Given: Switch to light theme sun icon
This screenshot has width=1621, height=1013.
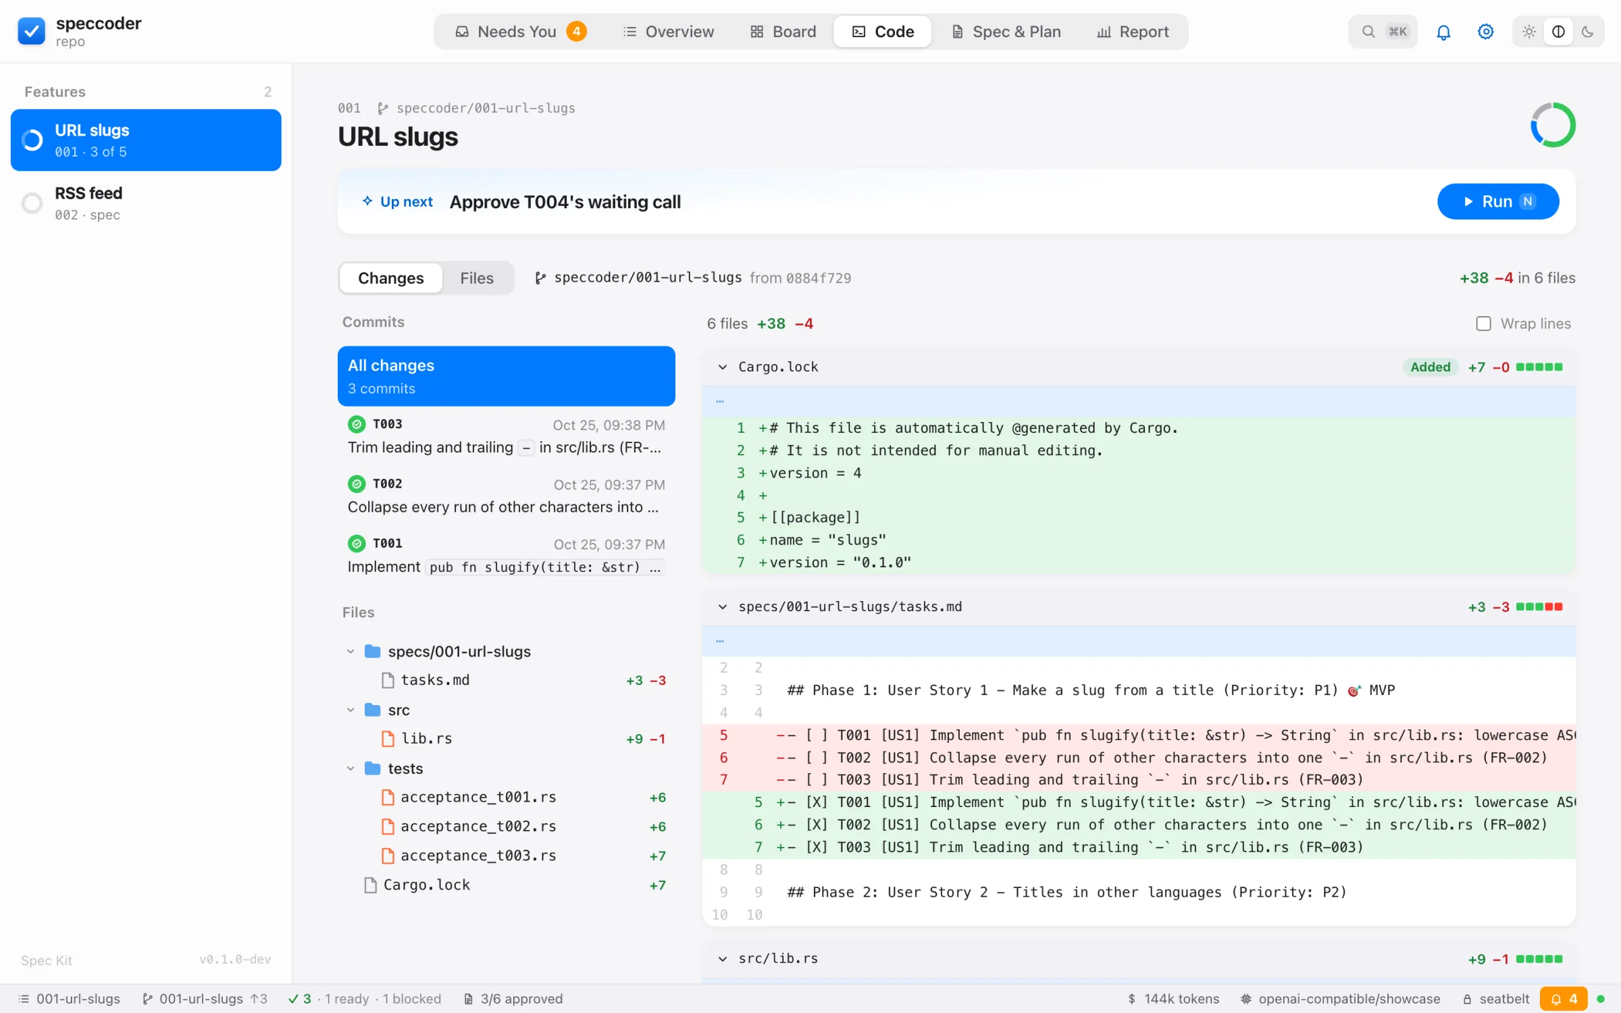Looking at the screenshot, I should click(x=1529, y=32).
